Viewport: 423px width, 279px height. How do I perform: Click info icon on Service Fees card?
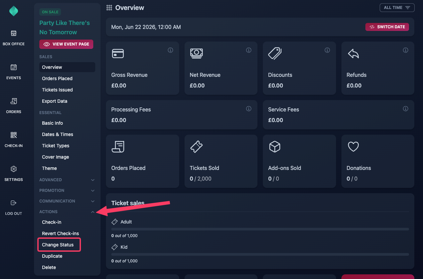tap(405, 109)
